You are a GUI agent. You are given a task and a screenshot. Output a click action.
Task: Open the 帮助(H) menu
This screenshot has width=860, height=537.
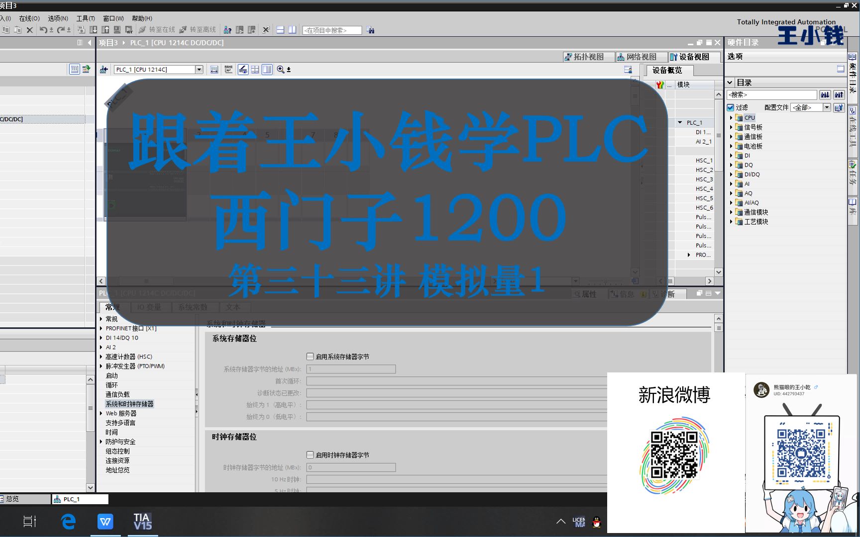coord(142,18)
